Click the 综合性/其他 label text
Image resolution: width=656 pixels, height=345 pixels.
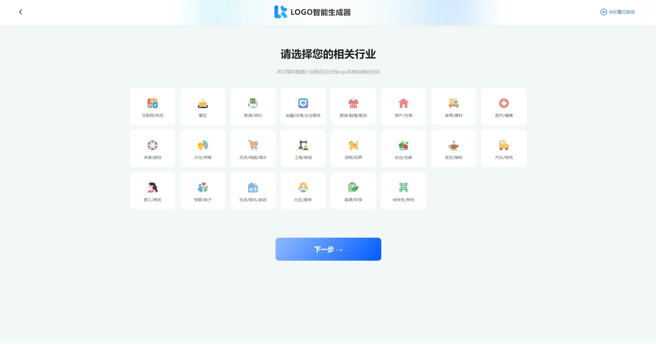click(403, 200)
